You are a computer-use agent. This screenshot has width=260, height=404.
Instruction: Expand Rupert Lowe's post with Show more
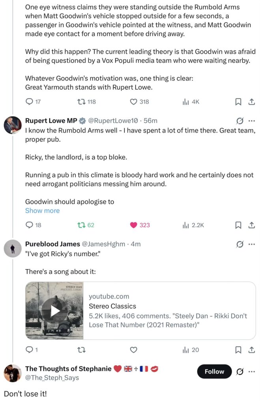point(42,211)
